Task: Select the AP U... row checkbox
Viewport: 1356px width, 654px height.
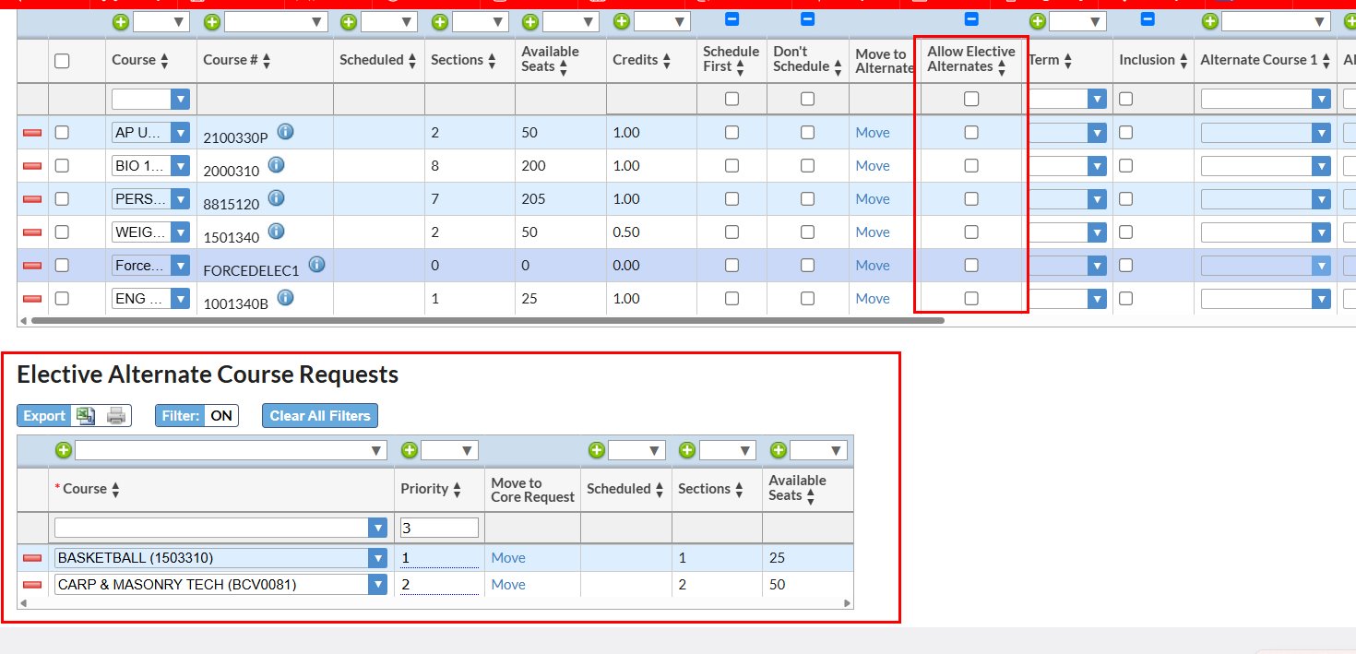Action: click(x=62, y=133)
